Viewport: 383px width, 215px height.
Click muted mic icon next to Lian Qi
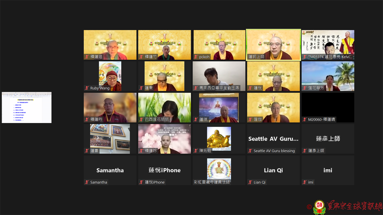coord(250,182)
